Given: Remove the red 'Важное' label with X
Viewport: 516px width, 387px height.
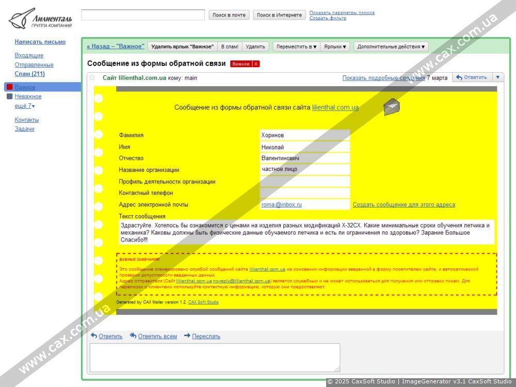Looking at the screenshot, I should (256, 64).
